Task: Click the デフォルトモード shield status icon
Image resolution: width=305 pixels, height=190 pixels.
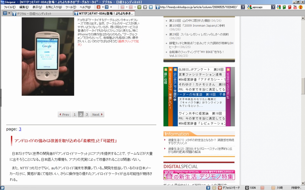Action: (x=220, y=188)
